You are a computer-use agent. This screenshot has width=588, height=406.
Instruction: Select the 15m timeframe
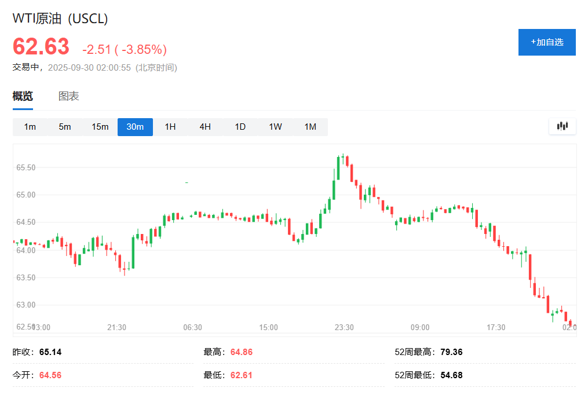click(100, 126)
